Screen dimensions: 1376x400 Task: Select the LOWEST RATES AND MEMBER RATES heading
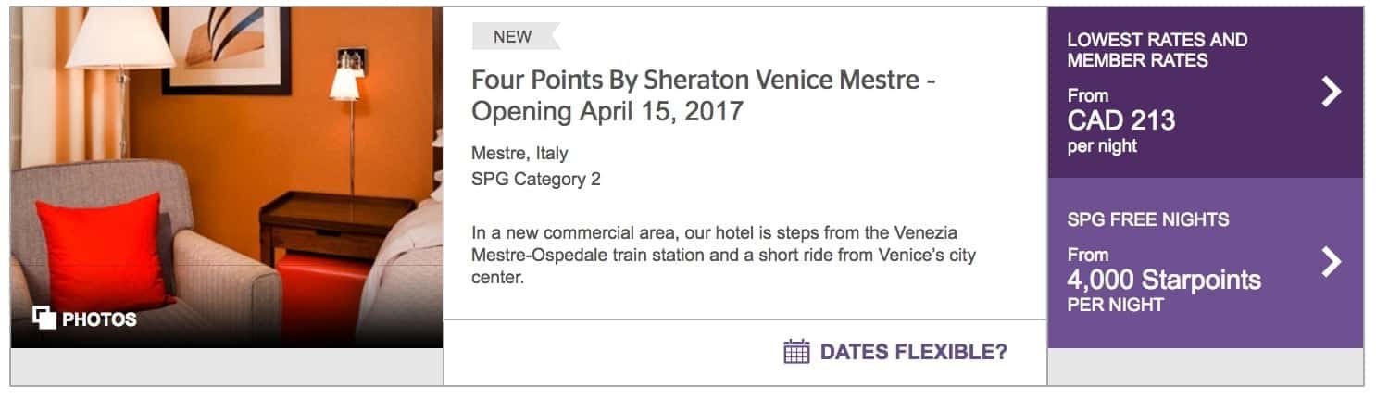(x=1157, y=50)
